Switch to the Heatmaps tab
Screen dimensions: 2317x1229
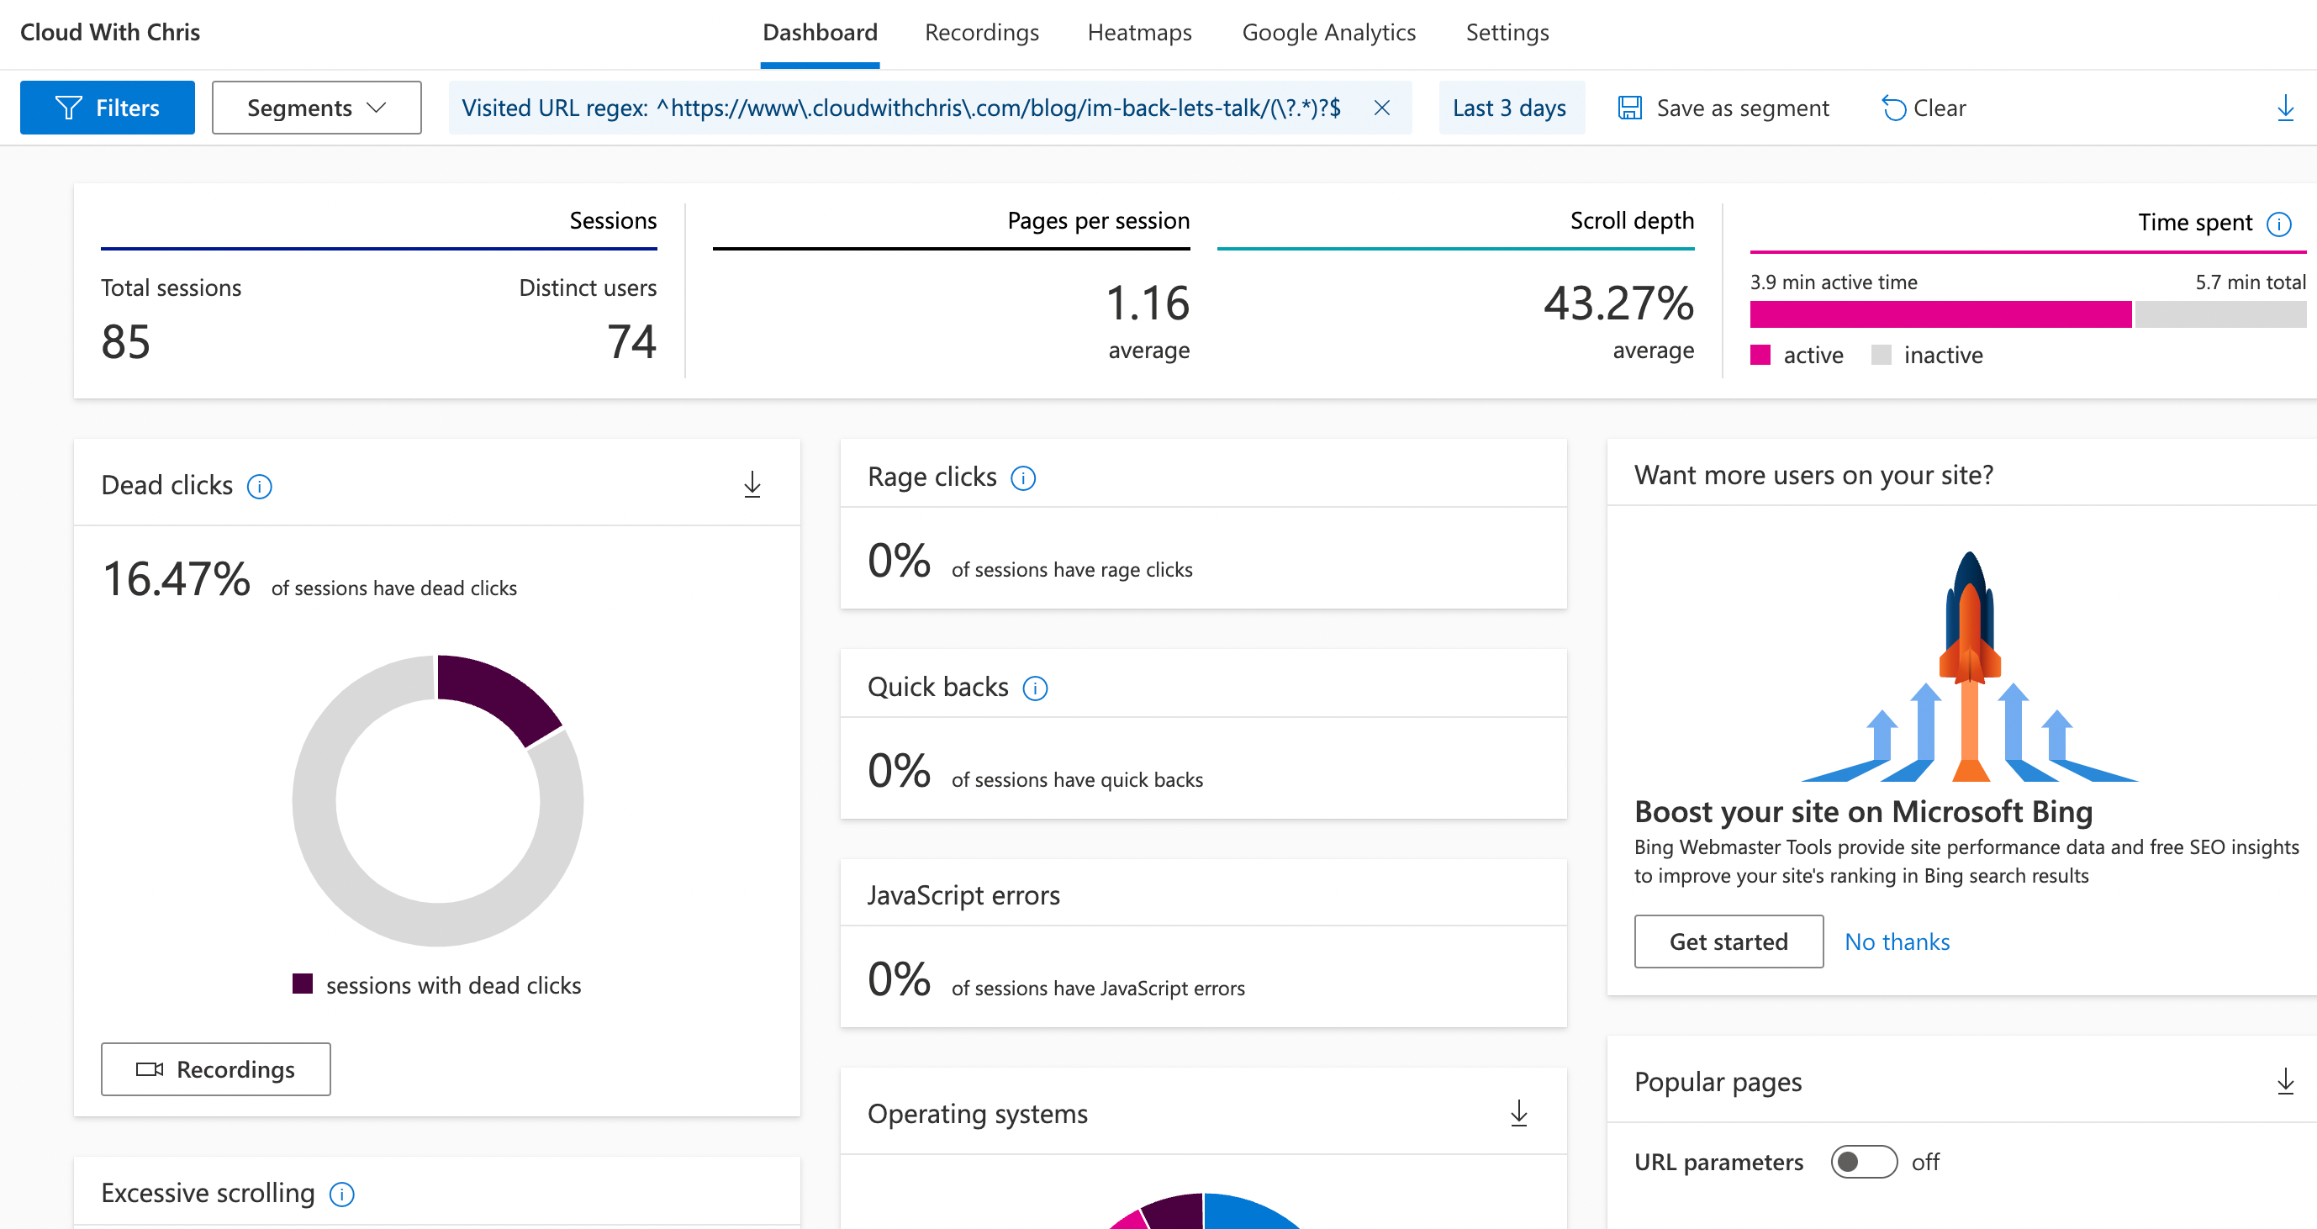click(1138, 33)
